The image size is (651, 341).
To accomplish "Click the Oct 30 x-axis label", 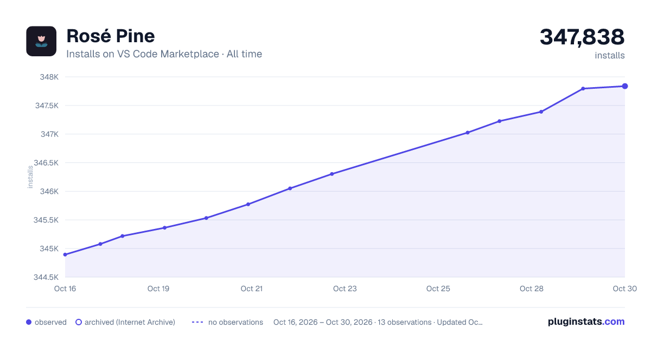I will (x=624, y=288).
